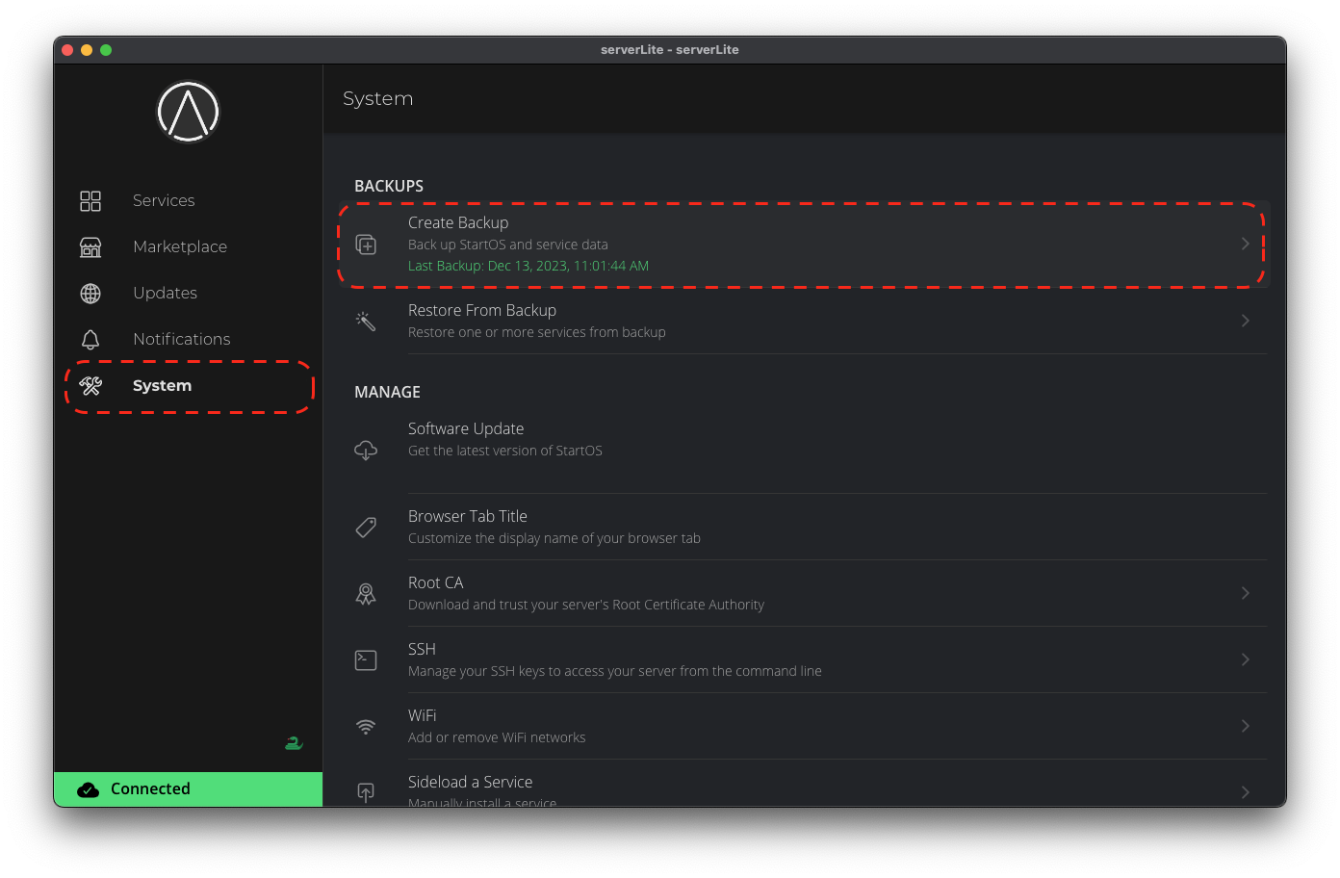
Task: Open WiFi settings via right chevron
Action: coord(1245,726)
